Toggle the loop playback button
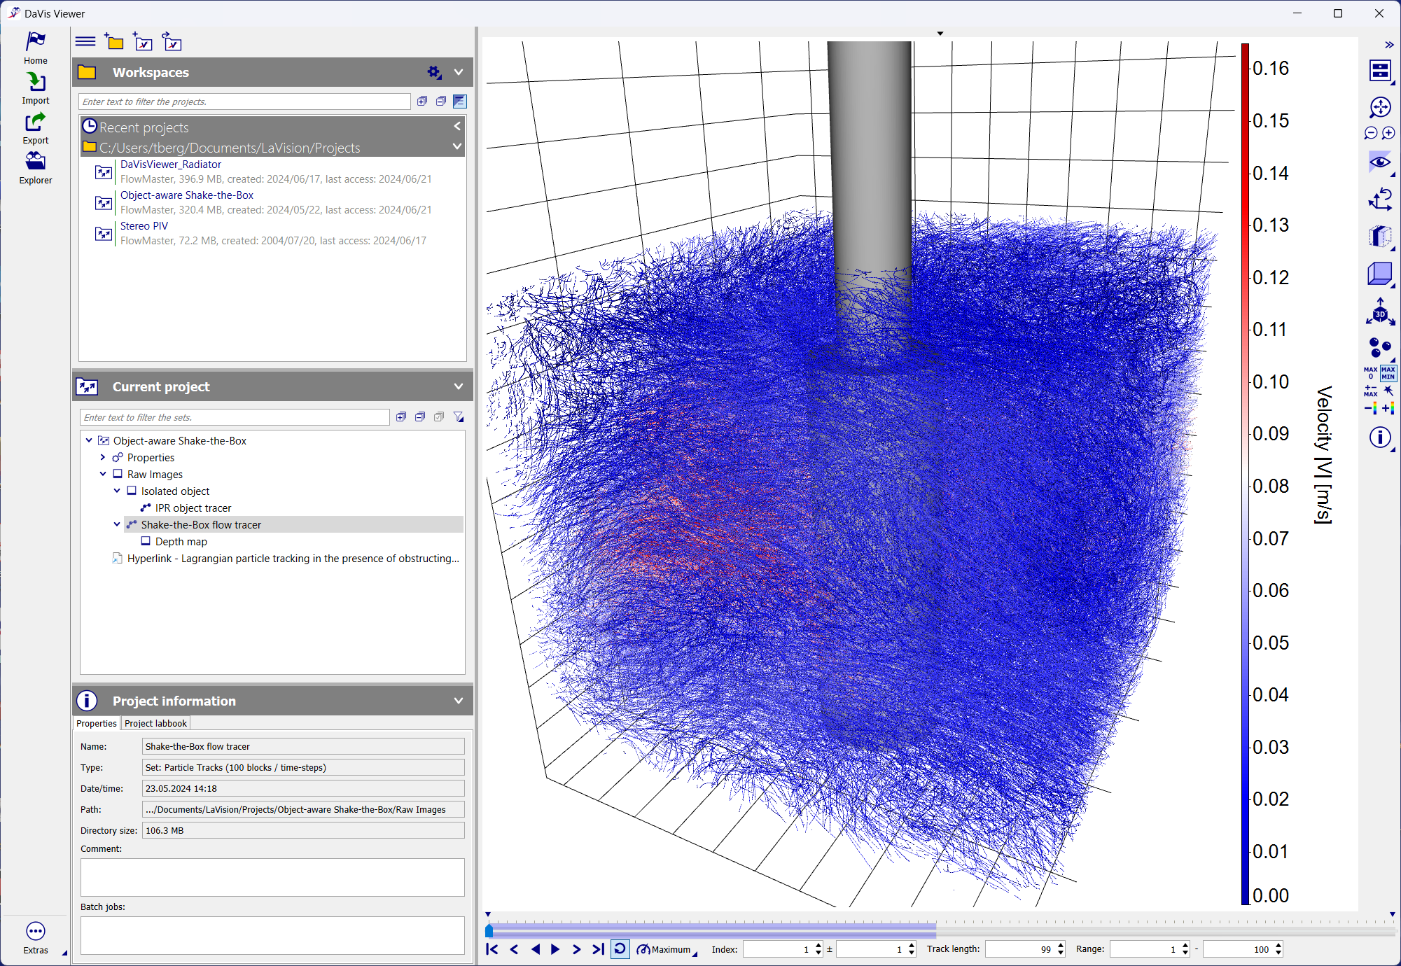This screenshot has height=966, width=1401. tap(620, 949)
